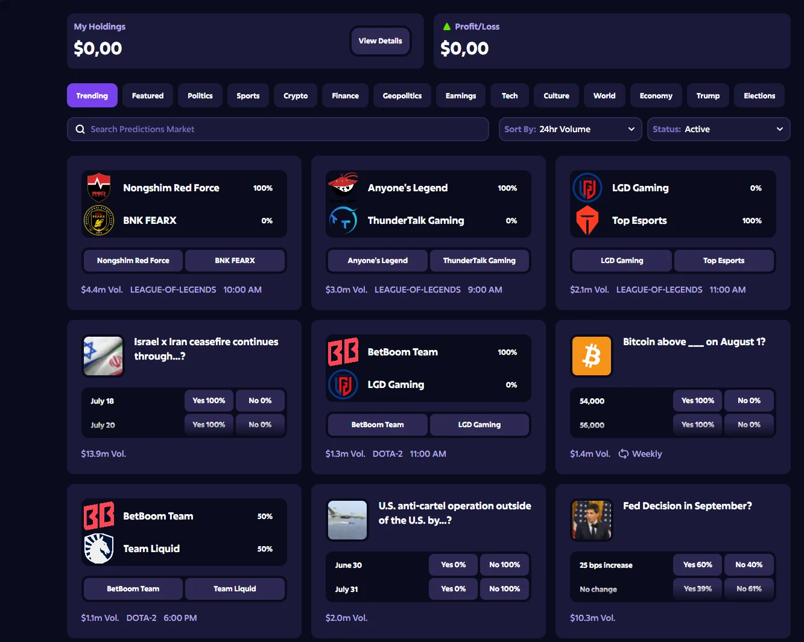The width and height of the screenshot is (804, 642).
Task: Click No 0% for Bitcoin 56,000
Action: 749,425
